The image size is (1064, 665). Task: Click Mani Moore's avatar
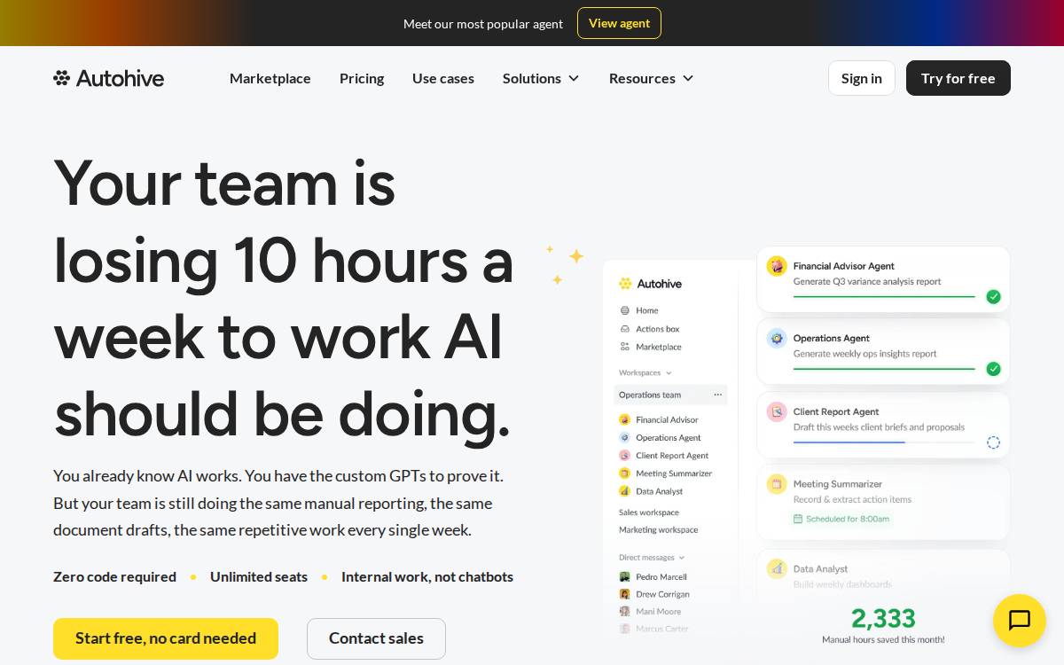click(624, 611)
